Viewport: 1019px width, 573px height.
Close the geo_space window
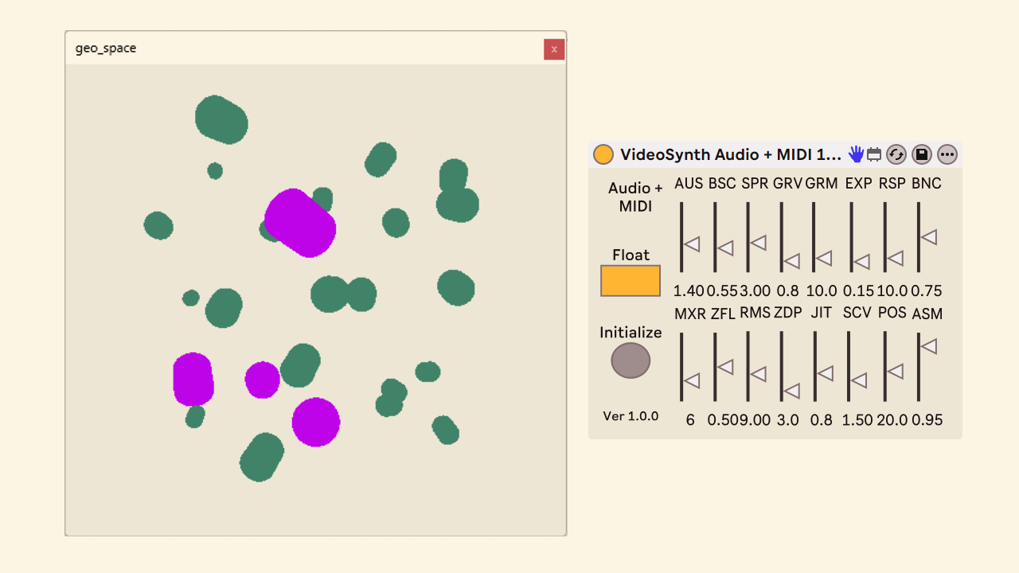pos(554,49)
